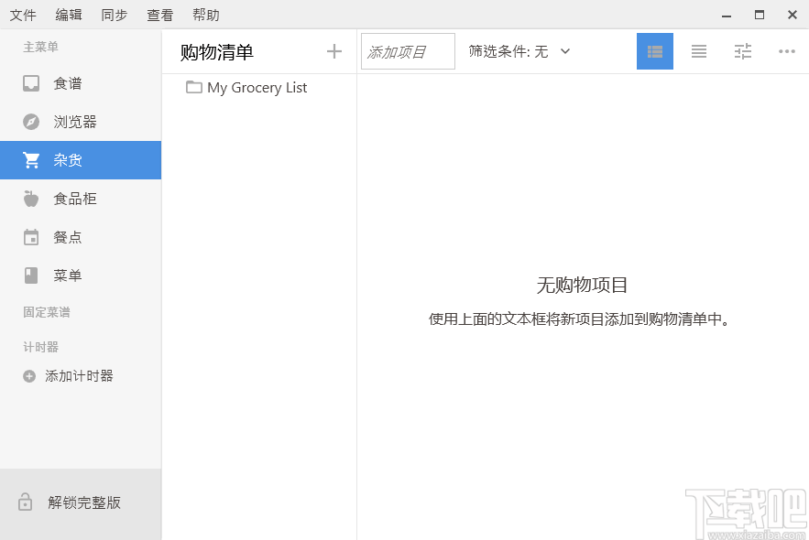Expand the My Grocery List folder
This screenshot has width=809, height=540.
(193, 88)
